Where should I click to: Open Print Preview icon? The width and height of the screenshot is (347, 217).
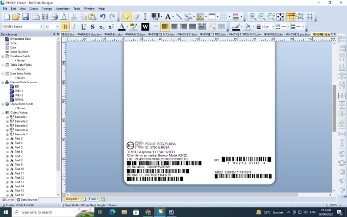(63, 17)
